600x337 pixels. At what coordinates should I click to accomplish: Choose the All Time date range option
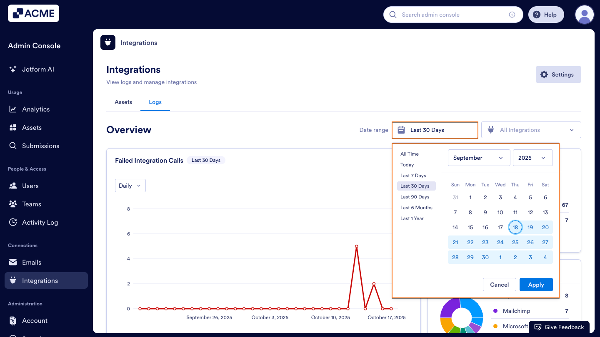coord(409,154)
